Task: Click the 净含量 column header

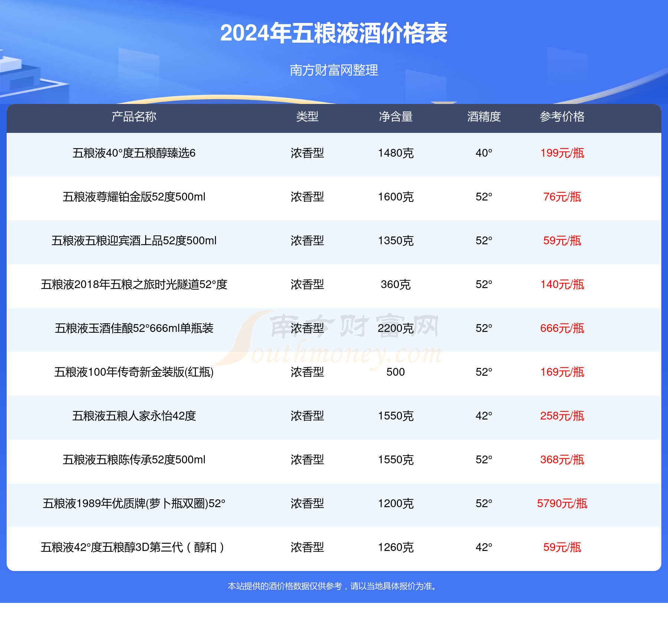Action: click(x=396, y=117)
